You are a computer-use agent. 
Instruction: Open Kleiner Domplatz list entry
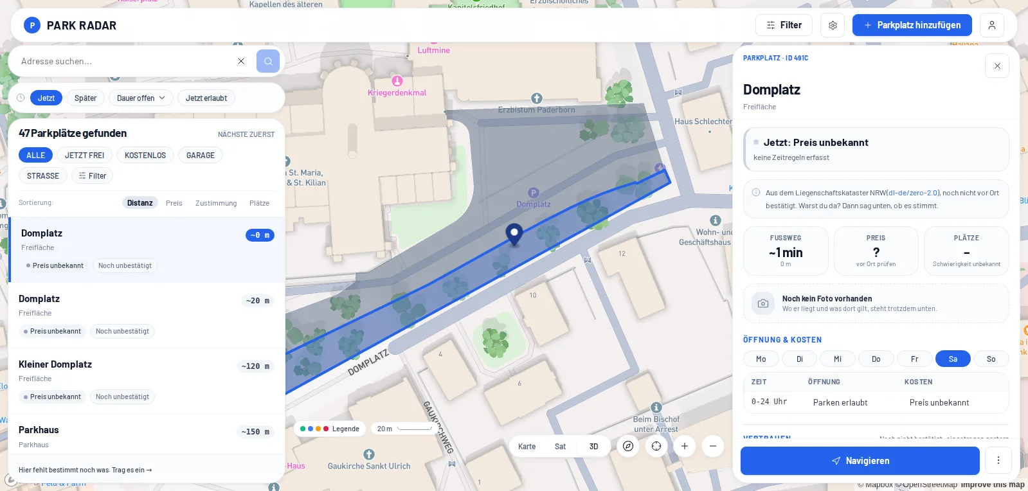click(147, 380)
